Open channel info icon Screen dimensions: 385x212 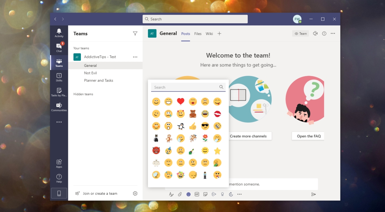tap(324, 34)
